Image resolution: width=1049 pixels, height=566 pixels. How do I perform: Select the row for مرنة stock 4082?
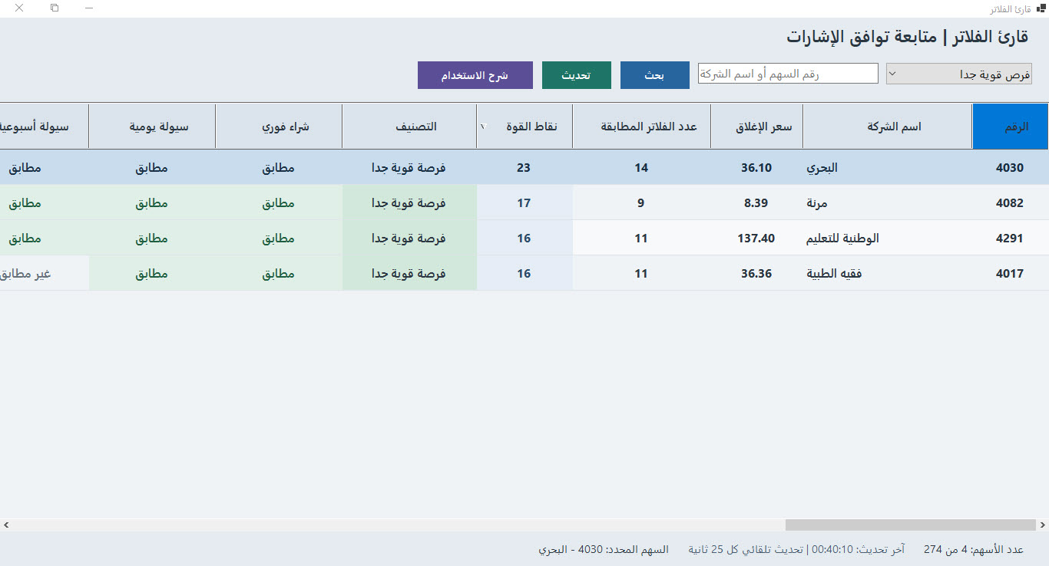[524, 203]
